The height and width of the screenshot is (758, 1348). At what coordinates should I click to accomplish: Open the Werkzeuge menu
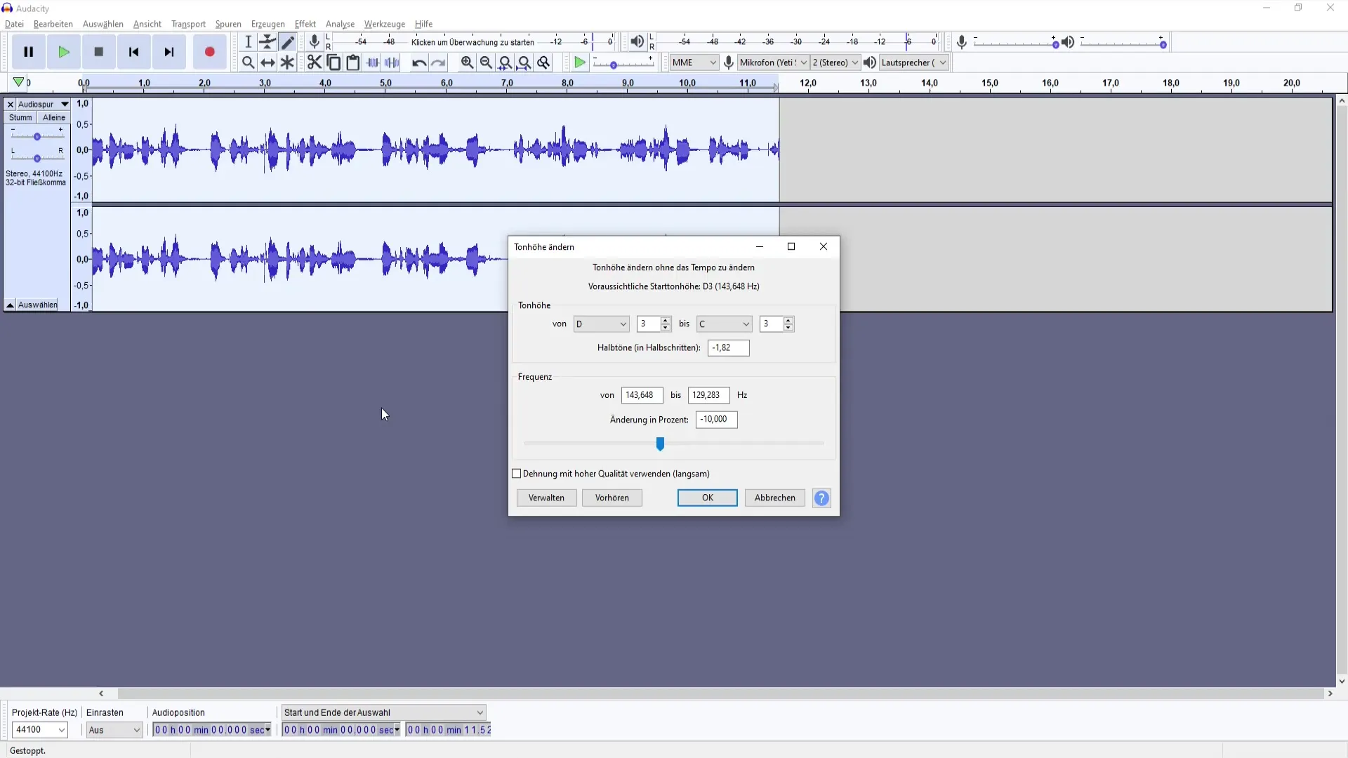pos(385,24)
